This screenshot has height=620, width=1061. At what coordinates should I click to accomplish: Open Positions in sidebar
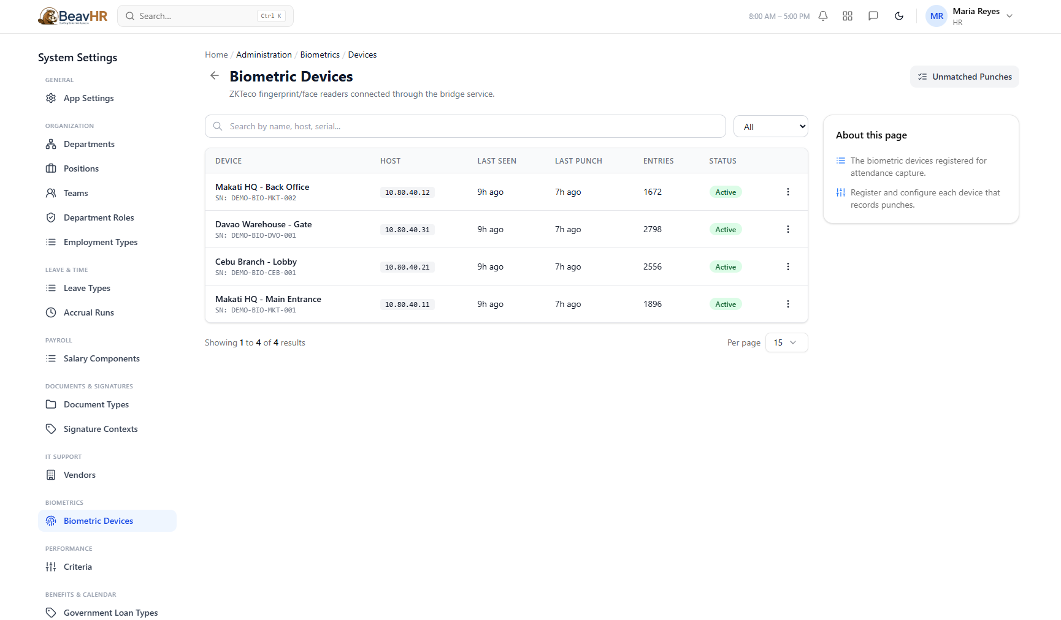click(107, 168)
